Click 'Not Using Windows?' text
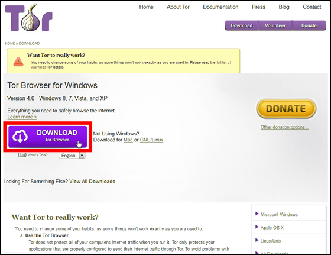Image resolution: width=331 pixels, height=255 pixels. click(116, 134)
